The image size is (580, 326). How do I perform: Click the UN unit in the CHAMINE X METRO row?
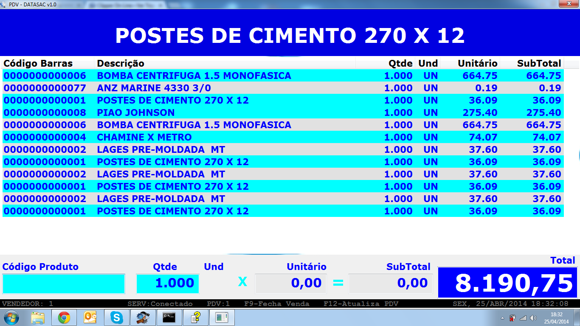click(431, 138)
